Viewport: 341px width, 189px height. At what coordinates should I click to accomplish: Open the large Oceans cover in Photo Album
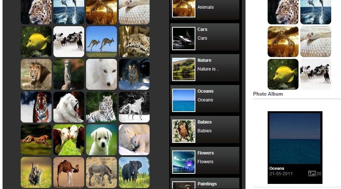(x=295, y=138)
